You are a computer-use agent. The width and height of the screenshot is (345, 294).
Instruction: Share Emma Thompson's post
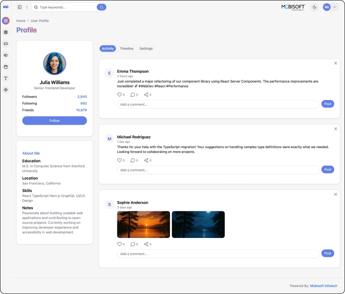(146, 95)
